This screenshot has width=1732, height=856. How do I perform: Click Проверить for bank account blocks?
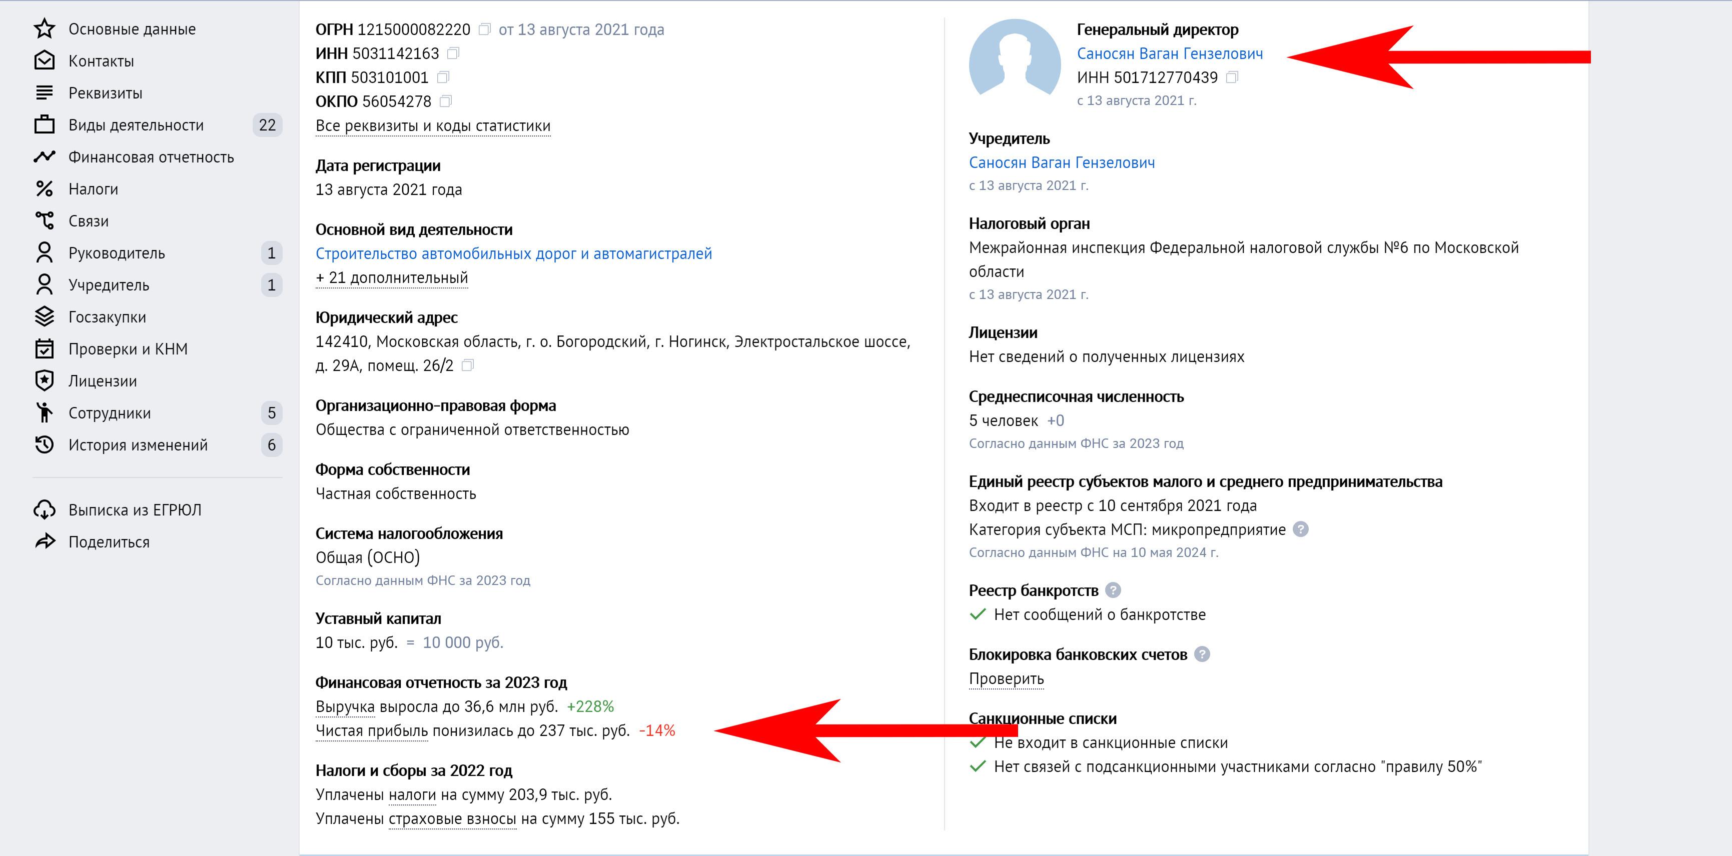[1007, 678]
